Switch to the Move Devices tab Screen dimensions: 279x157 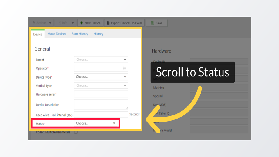point(57,34)
